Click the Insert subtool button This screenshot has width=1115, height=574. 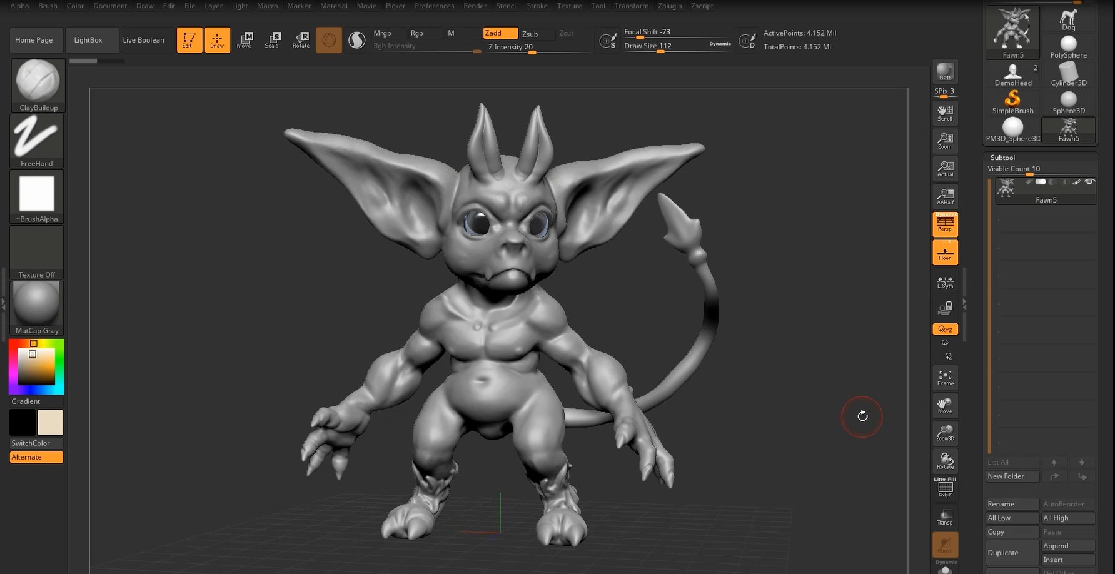[1068, 560]
